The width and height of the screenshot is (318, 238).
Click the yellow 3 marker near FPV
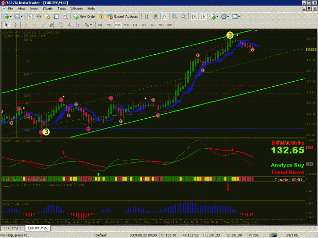[x=46, y=132]
